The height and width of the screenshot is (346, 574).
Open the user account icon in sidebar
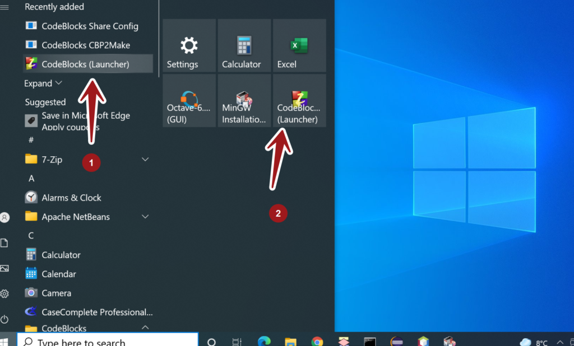click(5, 217)
